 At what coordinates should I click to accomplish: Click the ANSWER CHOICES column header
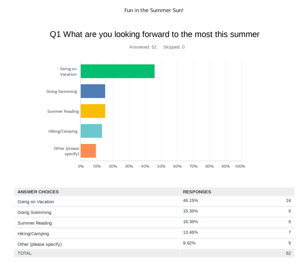click(38, 192)
